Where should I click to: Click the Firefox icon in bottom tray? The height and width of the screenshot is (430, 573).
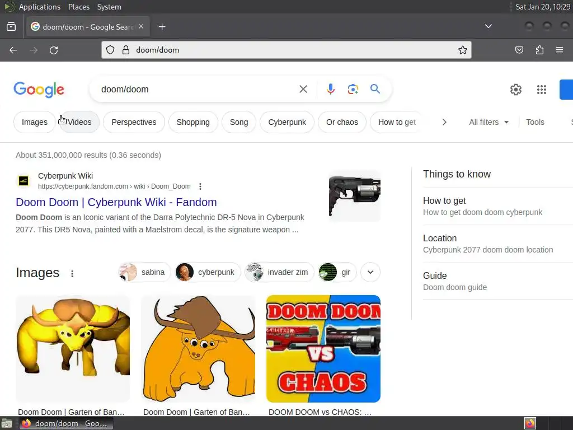tap(530, 423)
